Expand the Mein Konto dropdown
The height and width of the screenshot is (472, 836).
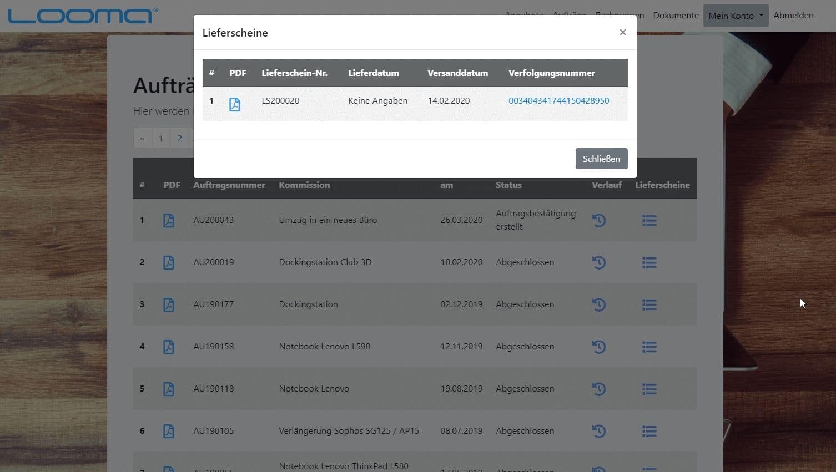pos(735,16)
